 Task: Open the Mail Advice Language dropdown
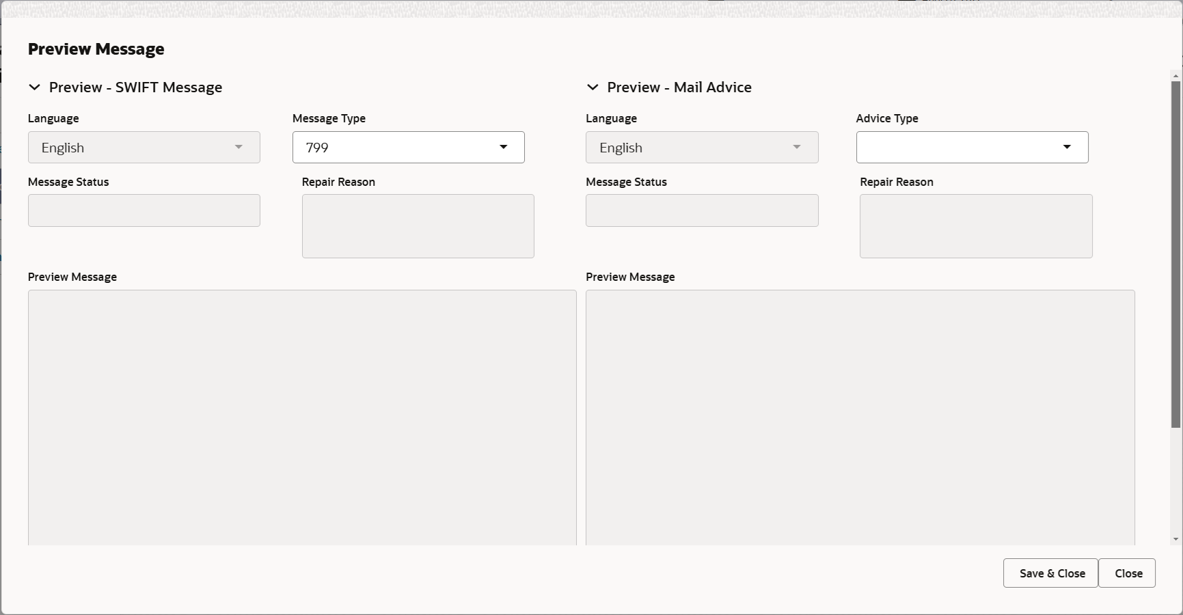tap(702, 148)
